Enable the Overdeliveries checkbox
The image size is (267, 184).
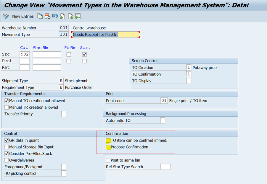click(x=7, y=160)
